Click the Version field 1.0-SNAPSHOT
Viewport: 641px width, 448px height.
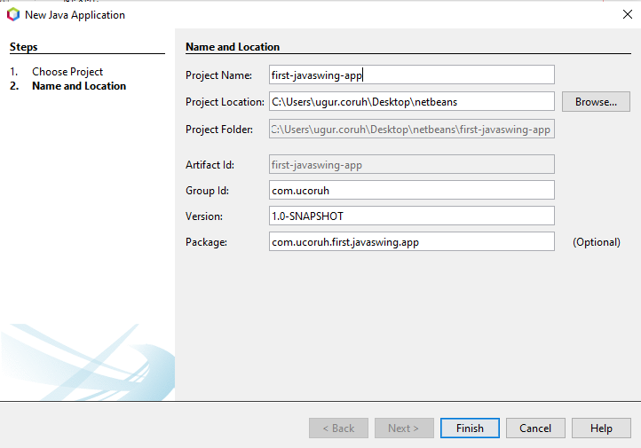(412, 216)
